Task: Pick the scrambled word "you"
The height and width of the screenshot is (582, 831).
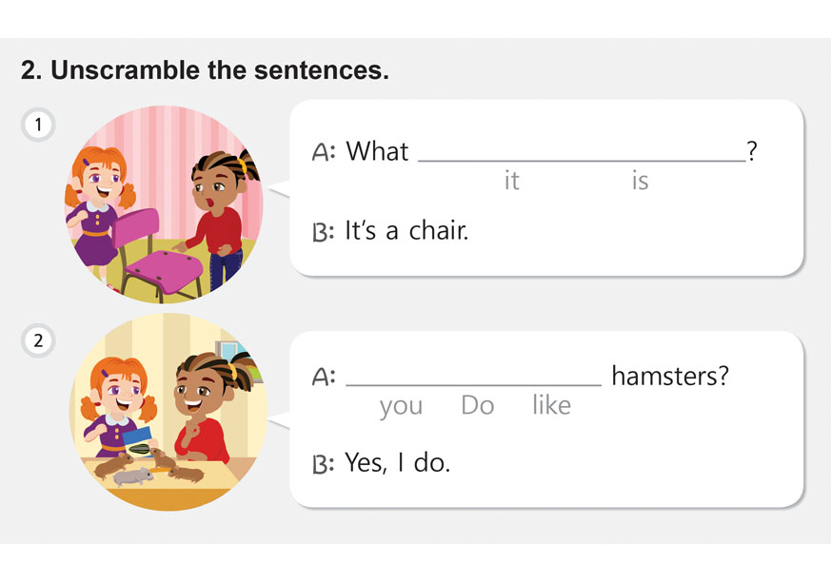Action: pyautogui.click(x=401, y=406)
